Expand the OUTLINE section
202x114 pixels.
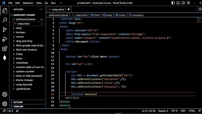click(27, 102)
